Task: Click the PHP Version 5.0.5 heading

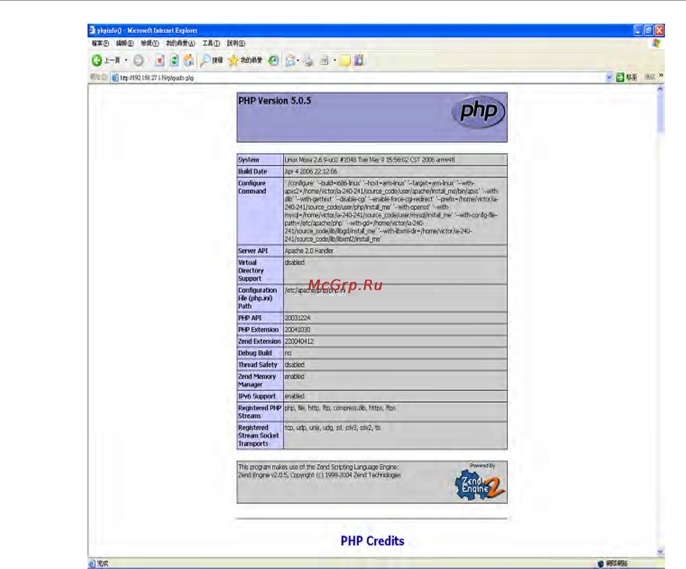Action: click(275, 101)
